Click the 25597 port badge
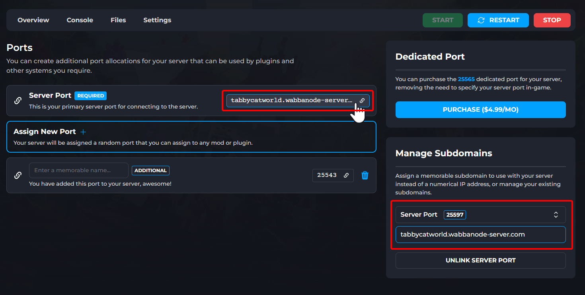This screenshot has height=295, width=585. tap(455, 215)
